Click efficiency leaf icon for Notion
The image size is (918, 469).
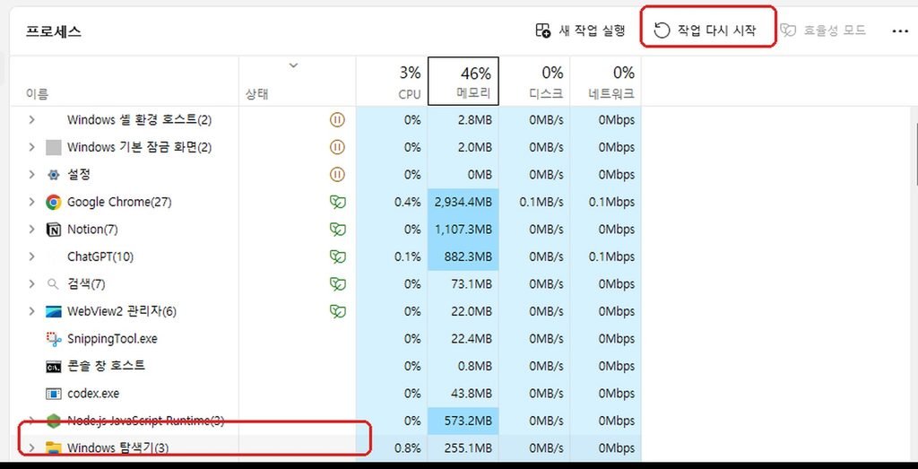337,230
